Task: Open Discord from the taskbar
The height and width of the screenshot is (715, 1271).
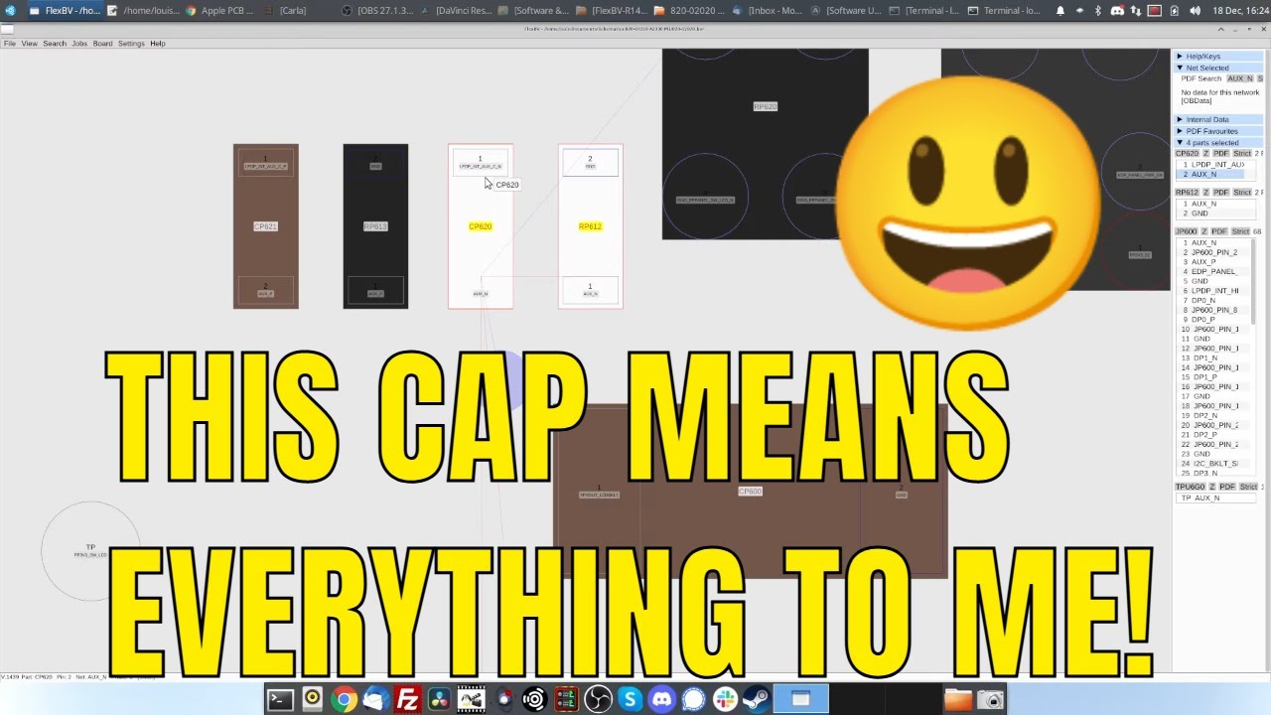Action: 661,700
